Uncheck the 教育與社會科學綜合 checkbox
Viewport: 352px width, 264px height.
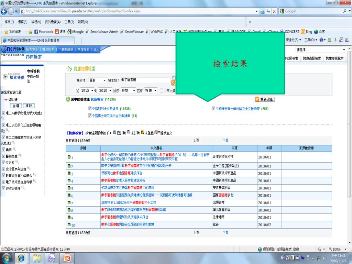[3, 175]
